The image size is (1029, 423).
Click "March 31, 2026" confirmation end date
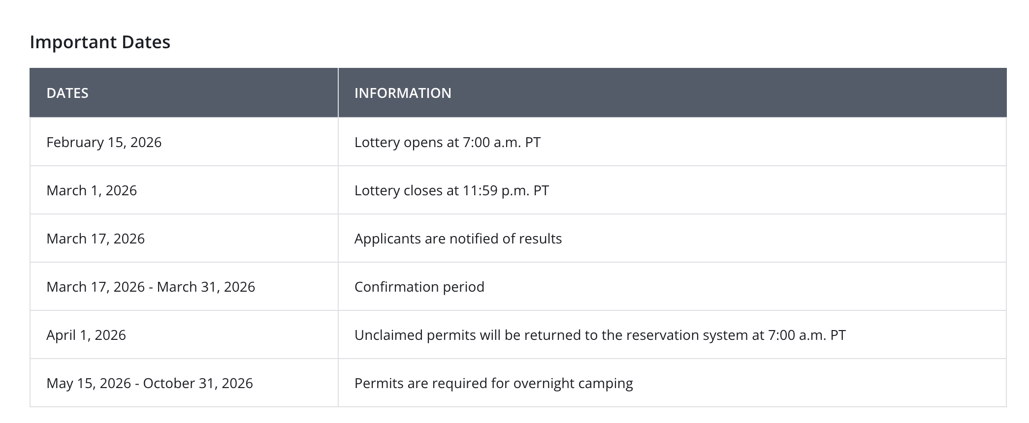click(206, 287)
